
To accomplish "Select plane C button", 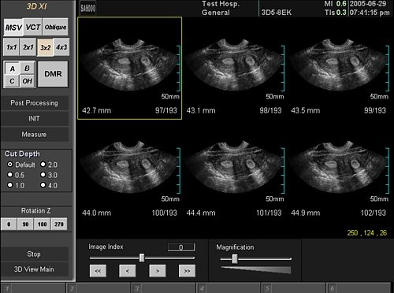I will 12,81.
